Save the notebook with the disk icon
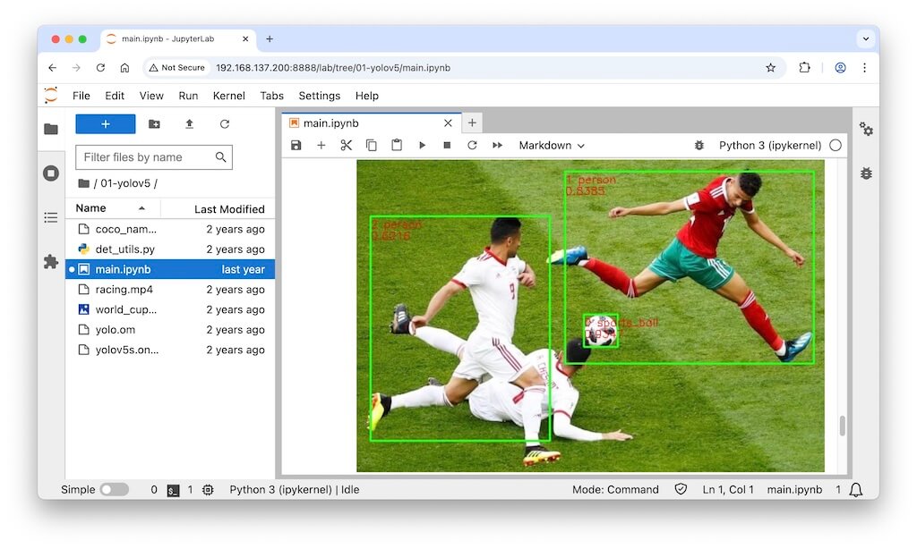The image size is (917, 549). (x=296, y=145)
